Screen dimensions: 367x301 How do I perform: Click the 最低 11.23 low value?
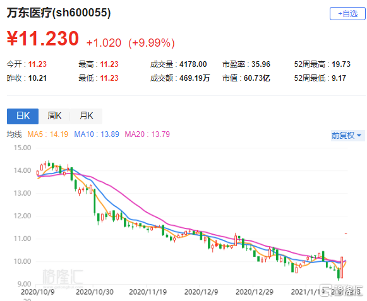click(99, 78)
